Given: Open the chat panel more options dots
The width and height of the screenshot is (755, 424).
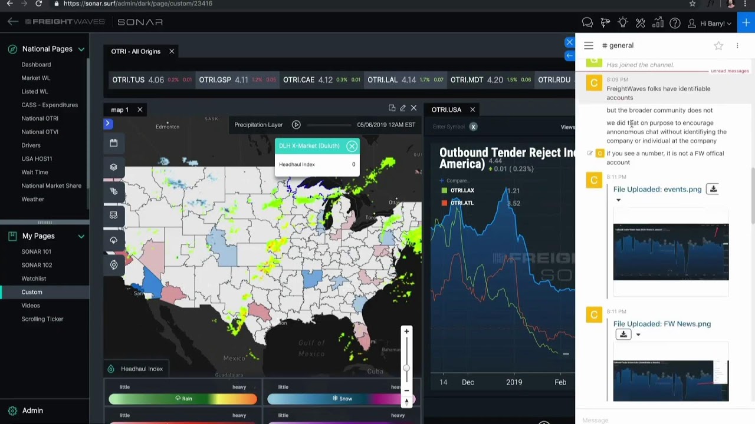Looking at the screenshot, I should coord(737,45).
